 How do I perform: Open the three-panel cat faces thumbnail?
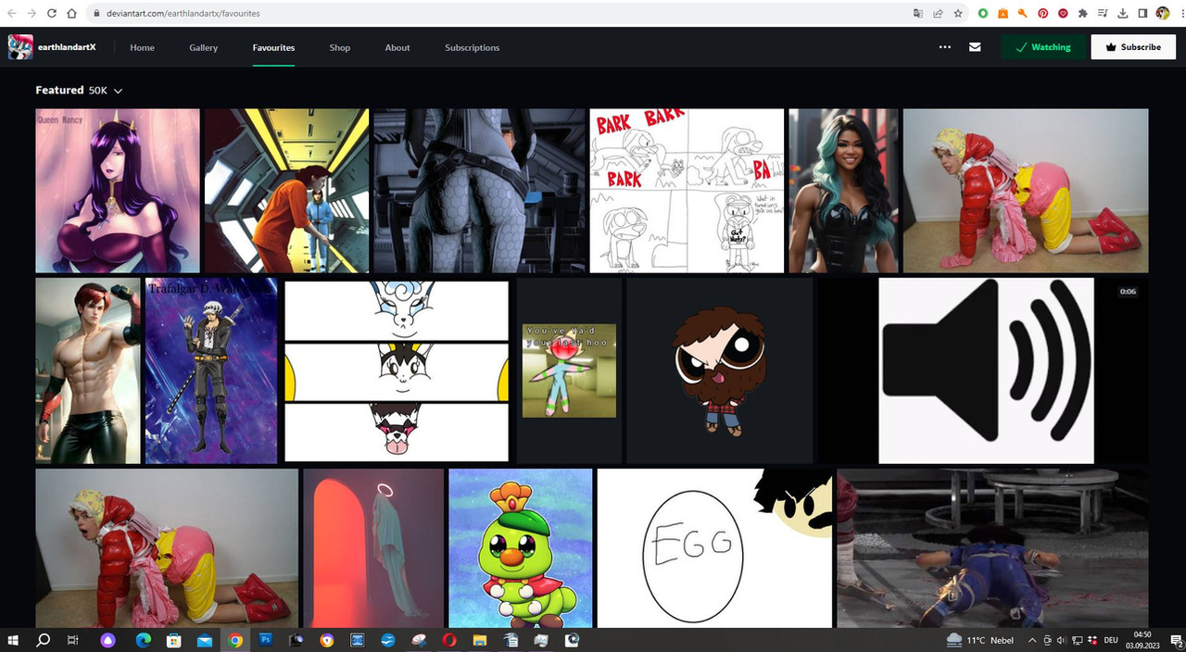(x=397, y=370)
